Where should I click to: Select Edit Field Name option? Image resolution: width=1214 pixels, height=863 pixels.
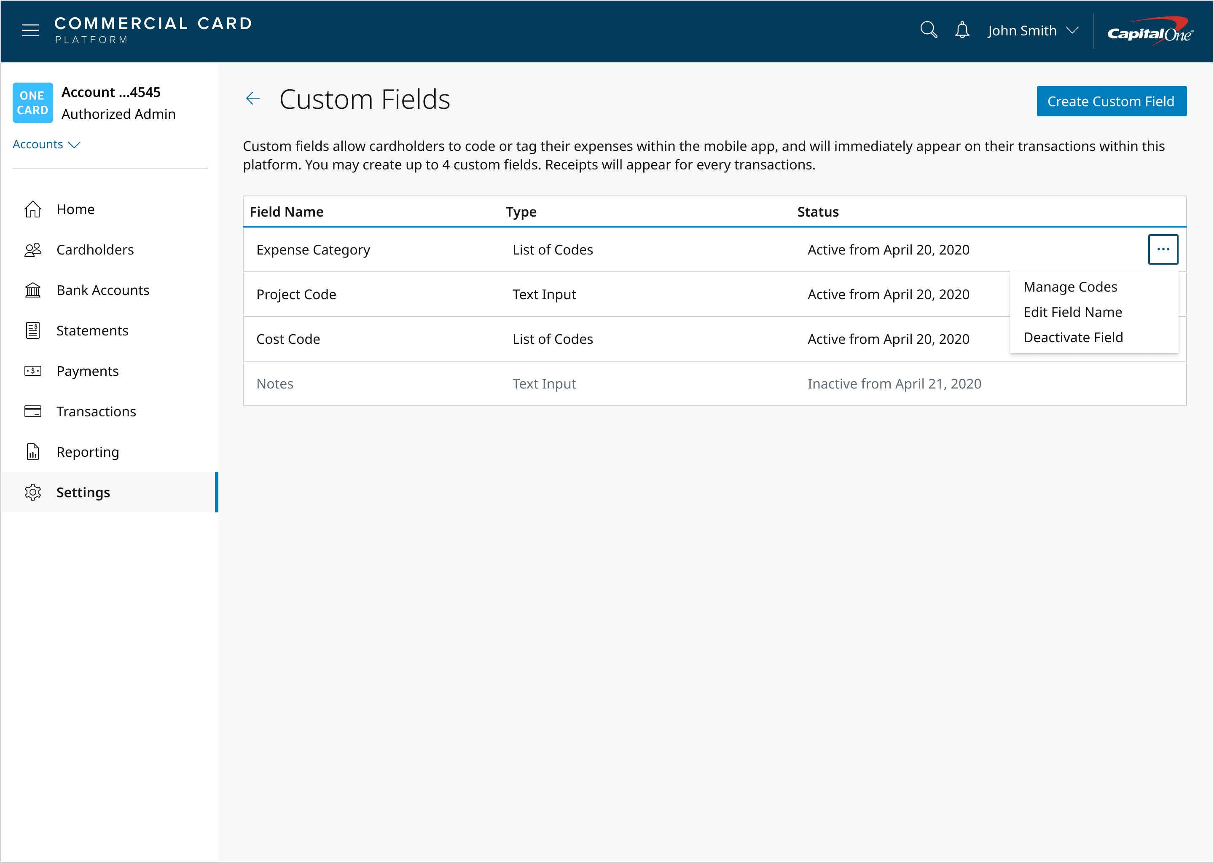(1073, 312)
